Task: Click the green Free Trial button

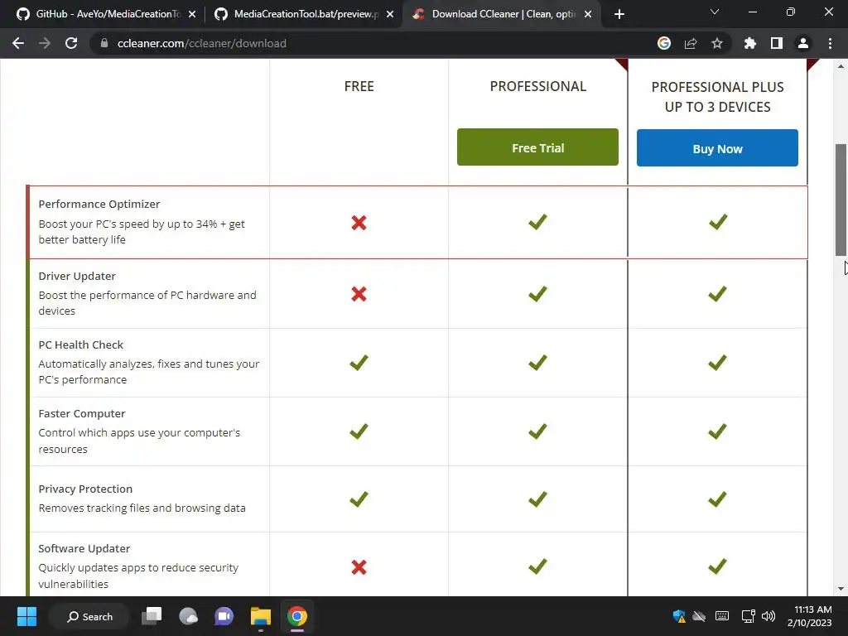Action: pos(537,147)
